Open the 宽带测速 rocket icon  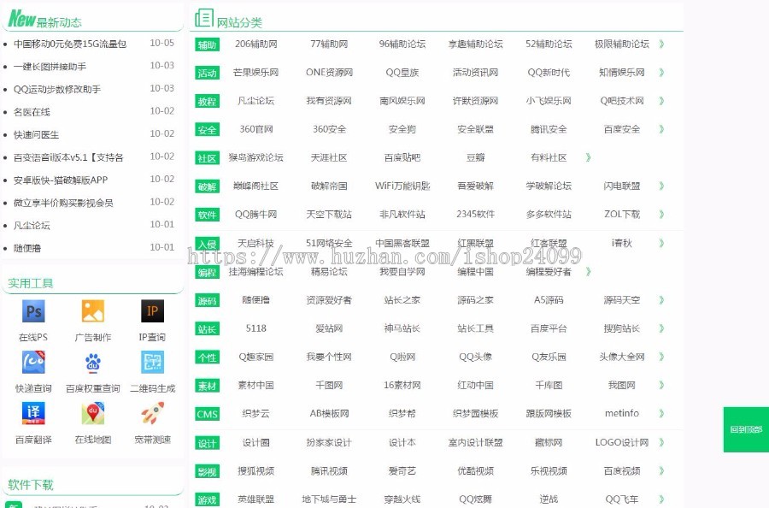(x=152, y=413)
